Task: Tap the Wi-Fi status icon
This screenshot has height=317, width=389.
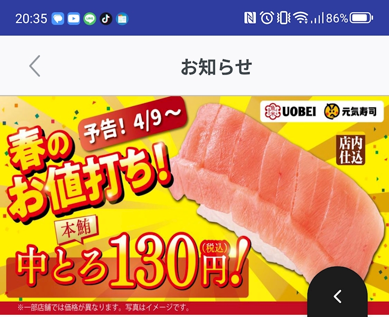Action: tap(300, 18)
